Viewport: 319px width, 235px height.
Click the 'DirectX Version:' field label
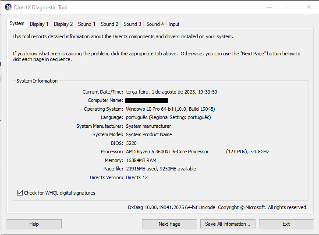click(106, 177)
